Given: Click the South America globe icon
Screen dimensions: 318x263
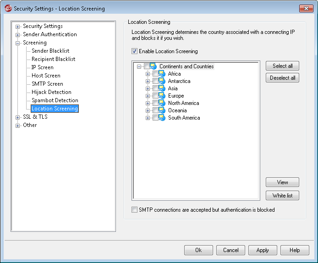Looking at the screenshot, I should pos(162,118).
